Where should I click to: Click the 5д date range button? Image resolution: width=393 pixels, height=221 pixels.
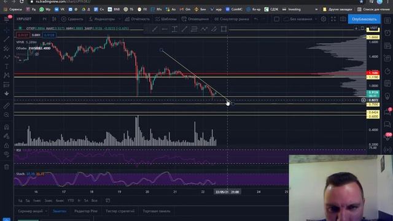point(28,201)
